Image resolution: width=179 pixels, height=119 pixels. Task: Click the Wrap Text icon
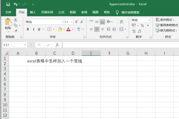tap(121, 22)
